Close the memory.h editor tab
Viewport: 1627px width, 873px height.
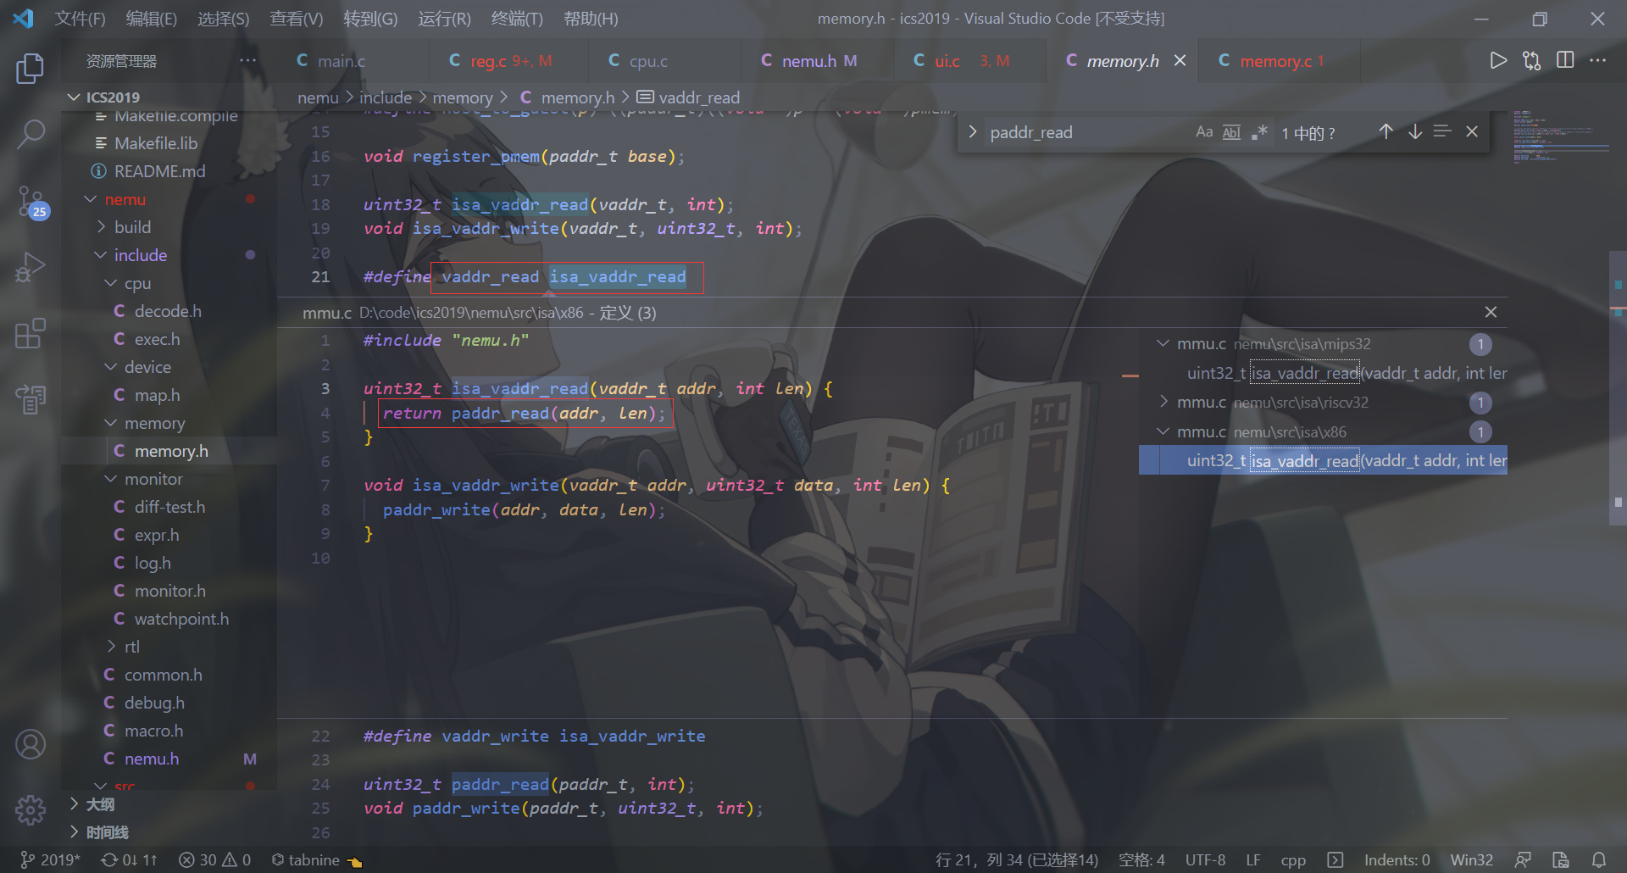[1180, 60]
